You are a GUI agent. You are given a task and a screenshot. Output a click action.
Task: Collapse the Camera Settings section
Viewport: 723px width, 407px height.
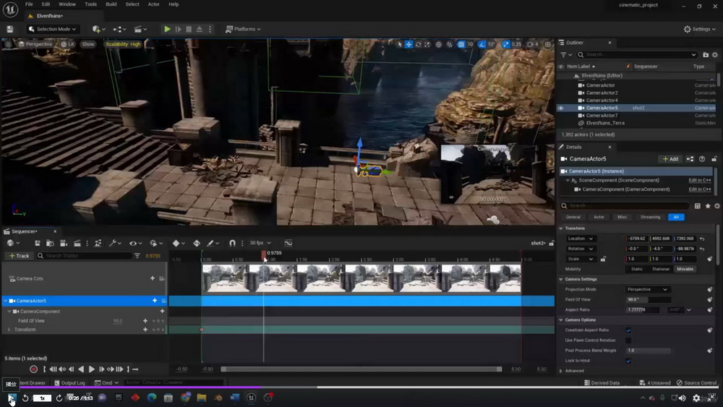click(561, 279)
